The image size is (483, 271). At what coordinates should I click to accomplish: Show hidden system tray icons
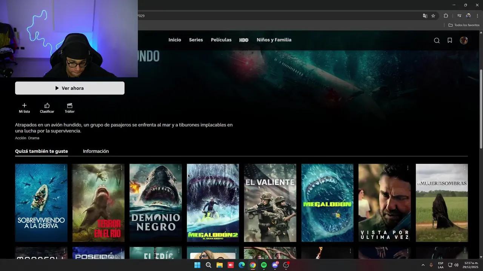click(x=423, y=265)
